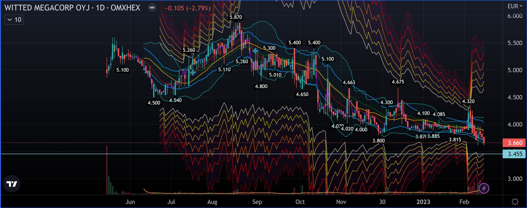Image resolution: width=527 pixels, height=208 pixels.
Task: Select the blue 3.455 price line label
Action: coord(515,154)
